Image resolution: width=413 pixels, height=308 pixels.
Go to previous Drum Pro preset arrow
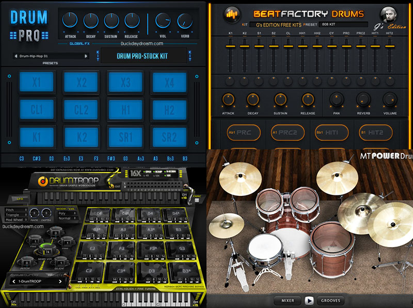16,56
